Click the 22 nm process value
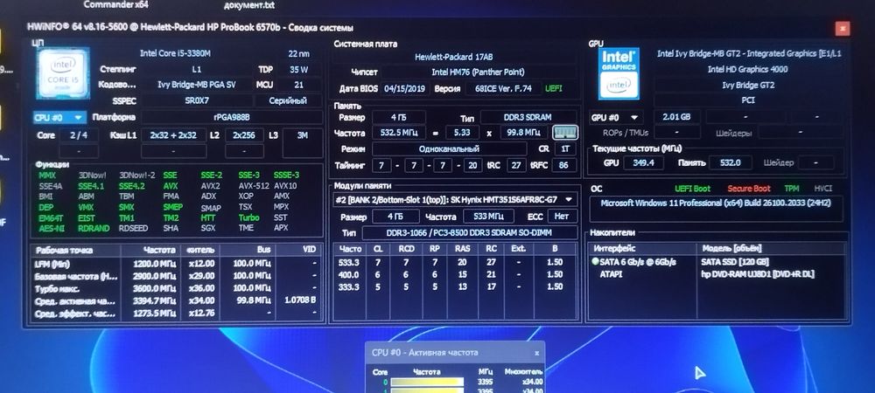This screenshot has height=393, width=875. tap(298, 54)
